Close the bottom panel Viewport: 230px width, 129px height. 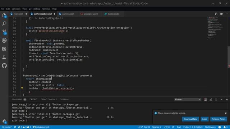tap(227, 100)
